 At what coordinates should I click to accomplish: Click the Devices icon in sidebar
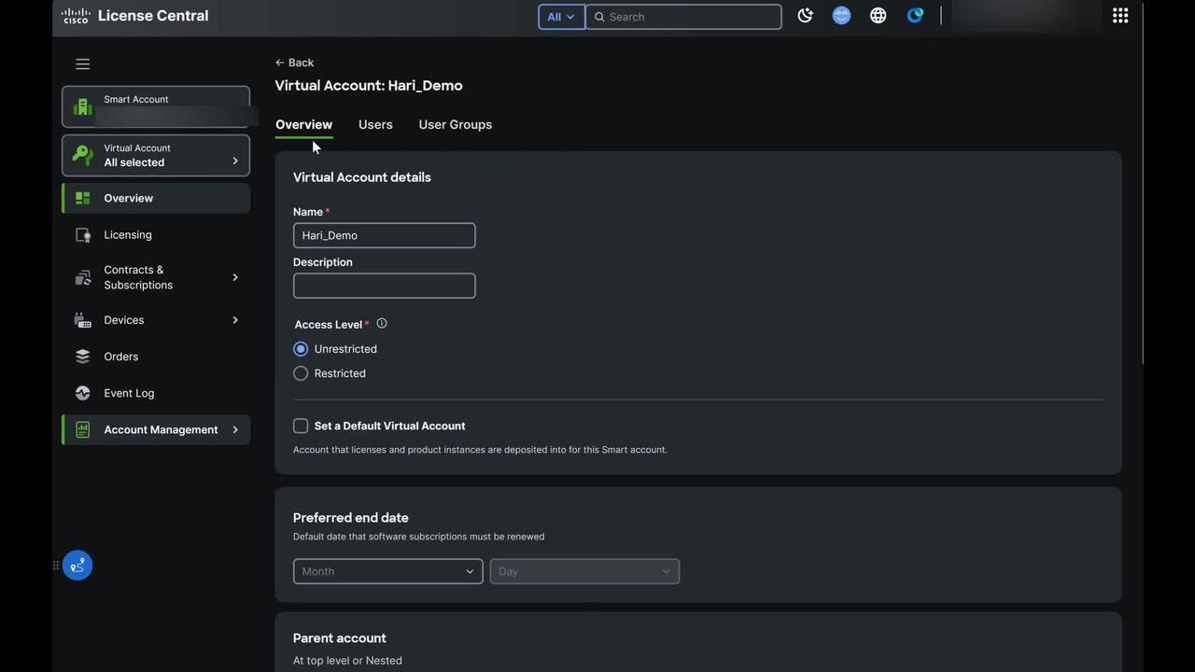click(x=83, y=320)
